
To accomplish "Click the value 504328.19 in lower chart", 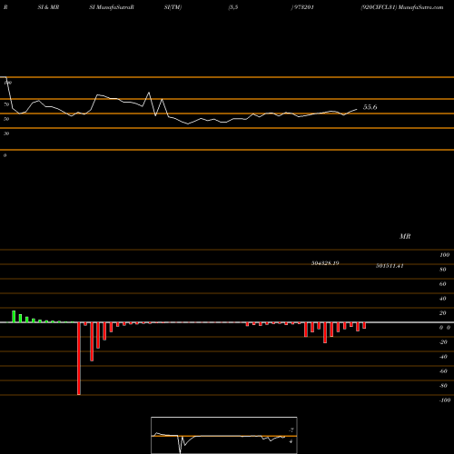I will click(x=325, y=263).
